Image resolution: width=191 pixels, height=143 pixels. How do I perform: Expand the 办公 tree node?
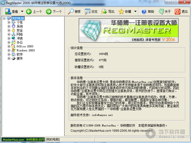point(9,43)
